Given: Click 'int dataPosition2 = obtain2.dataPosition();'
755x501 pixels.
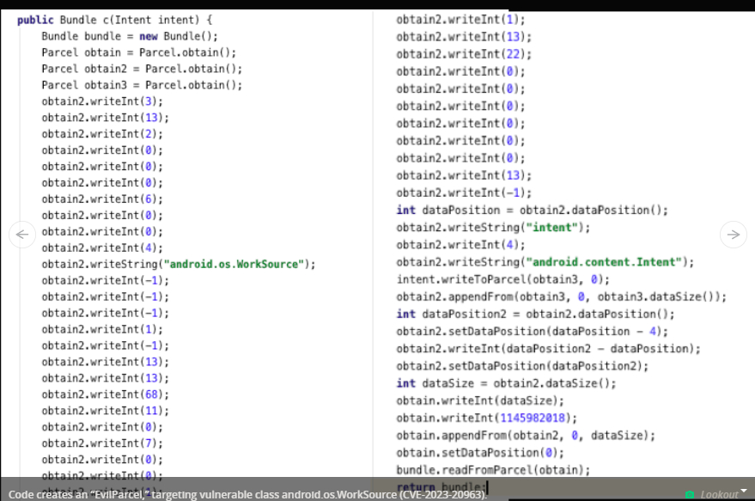Looking at the screenshot, I should coord(535,314).
